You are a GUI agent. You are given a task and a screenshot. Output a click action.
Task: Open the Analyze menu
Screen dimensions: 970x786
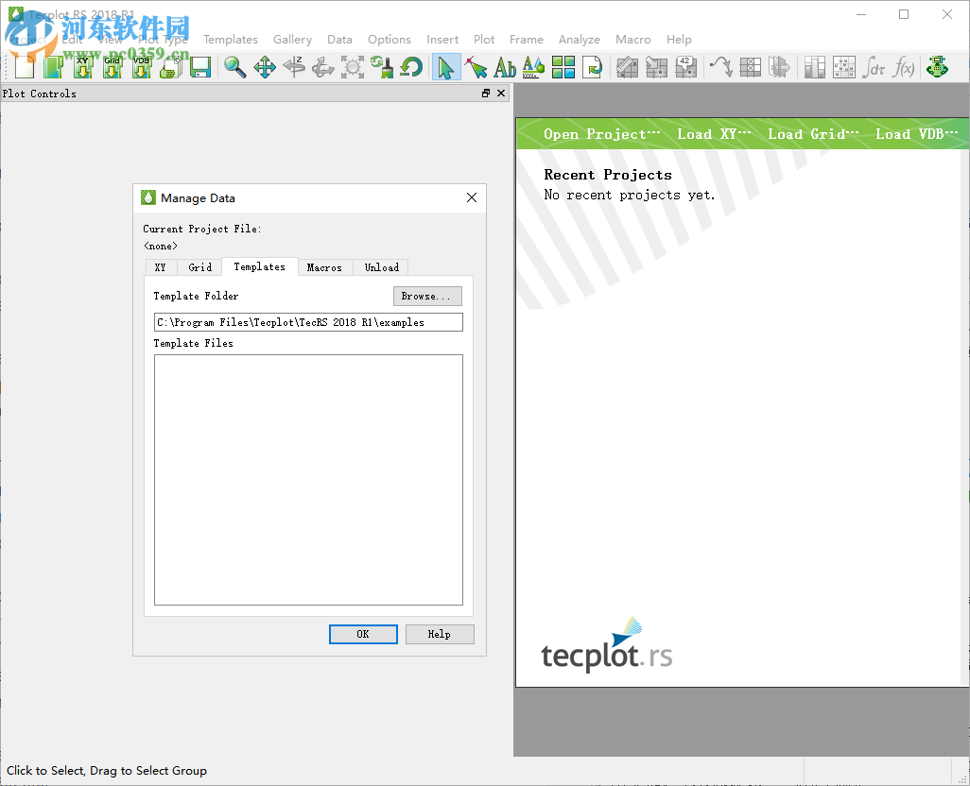click(580, 40)
